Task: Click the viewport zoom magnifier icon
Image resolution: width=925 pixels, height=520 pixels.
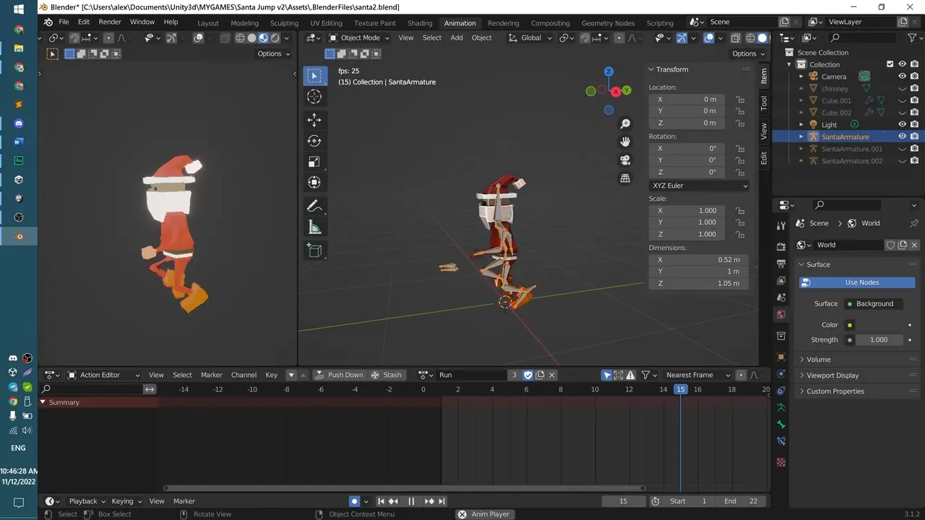Action: (626, 124)
